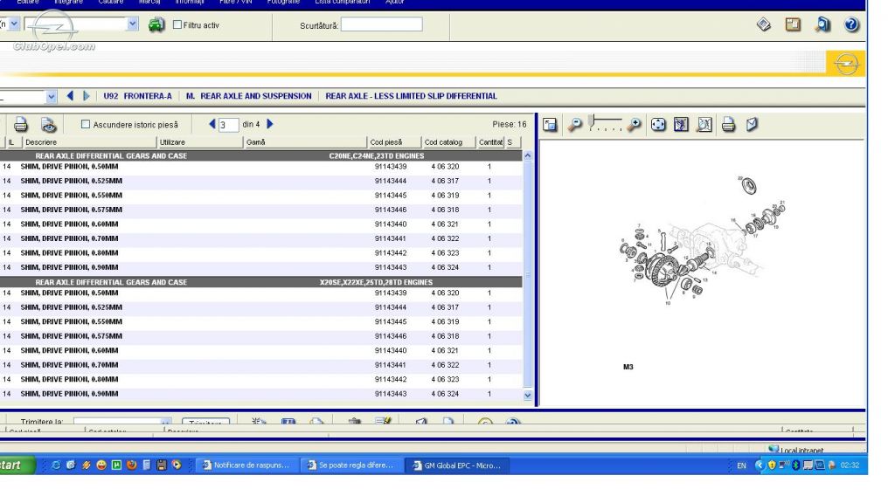Screen dimensions: 895x503
Task: Open the book search magnifier icon
Action: pos(822,24)
